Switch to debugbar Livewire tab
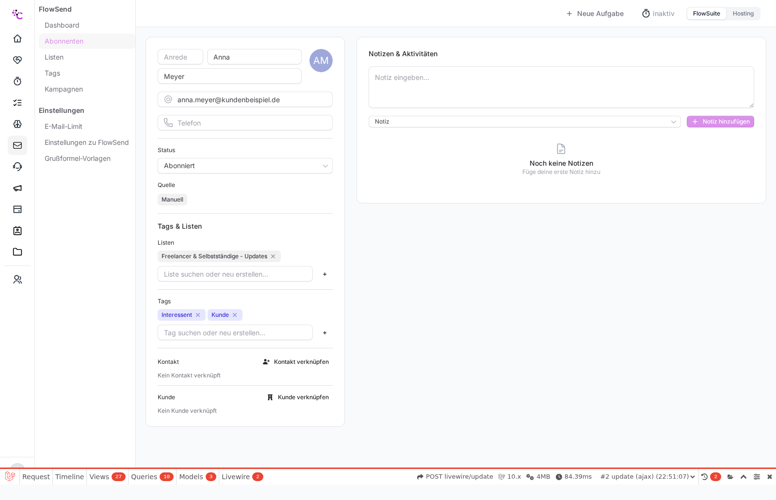The width and height of the screenshot is (776, 500). point(242,477)
